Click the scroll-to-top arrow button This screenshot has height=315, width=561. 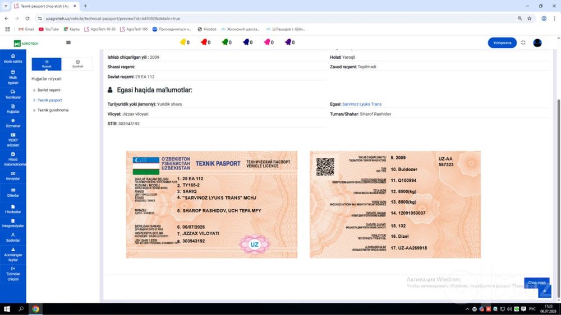[545, 292]
